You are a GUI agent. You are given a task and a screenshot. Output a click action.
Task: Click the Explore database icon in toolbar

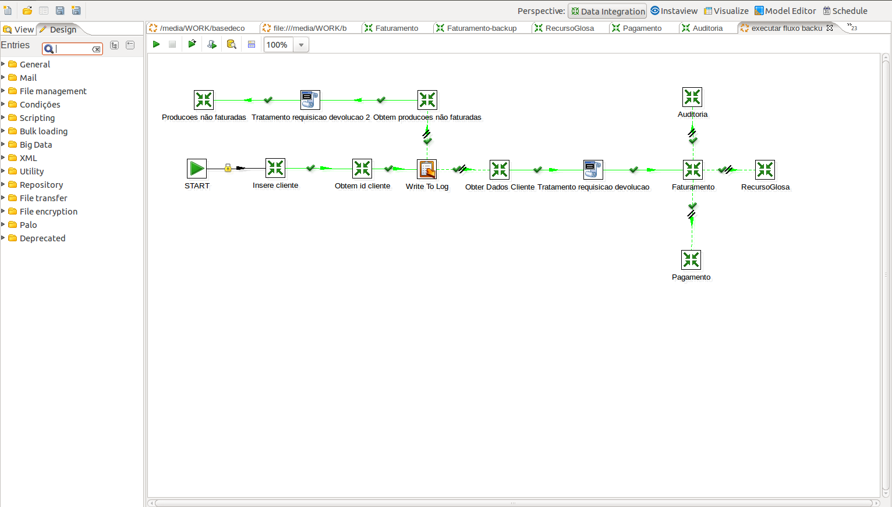pyautogui.click(x=231, y=44)
